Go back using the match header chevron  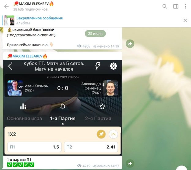point(10,66)
